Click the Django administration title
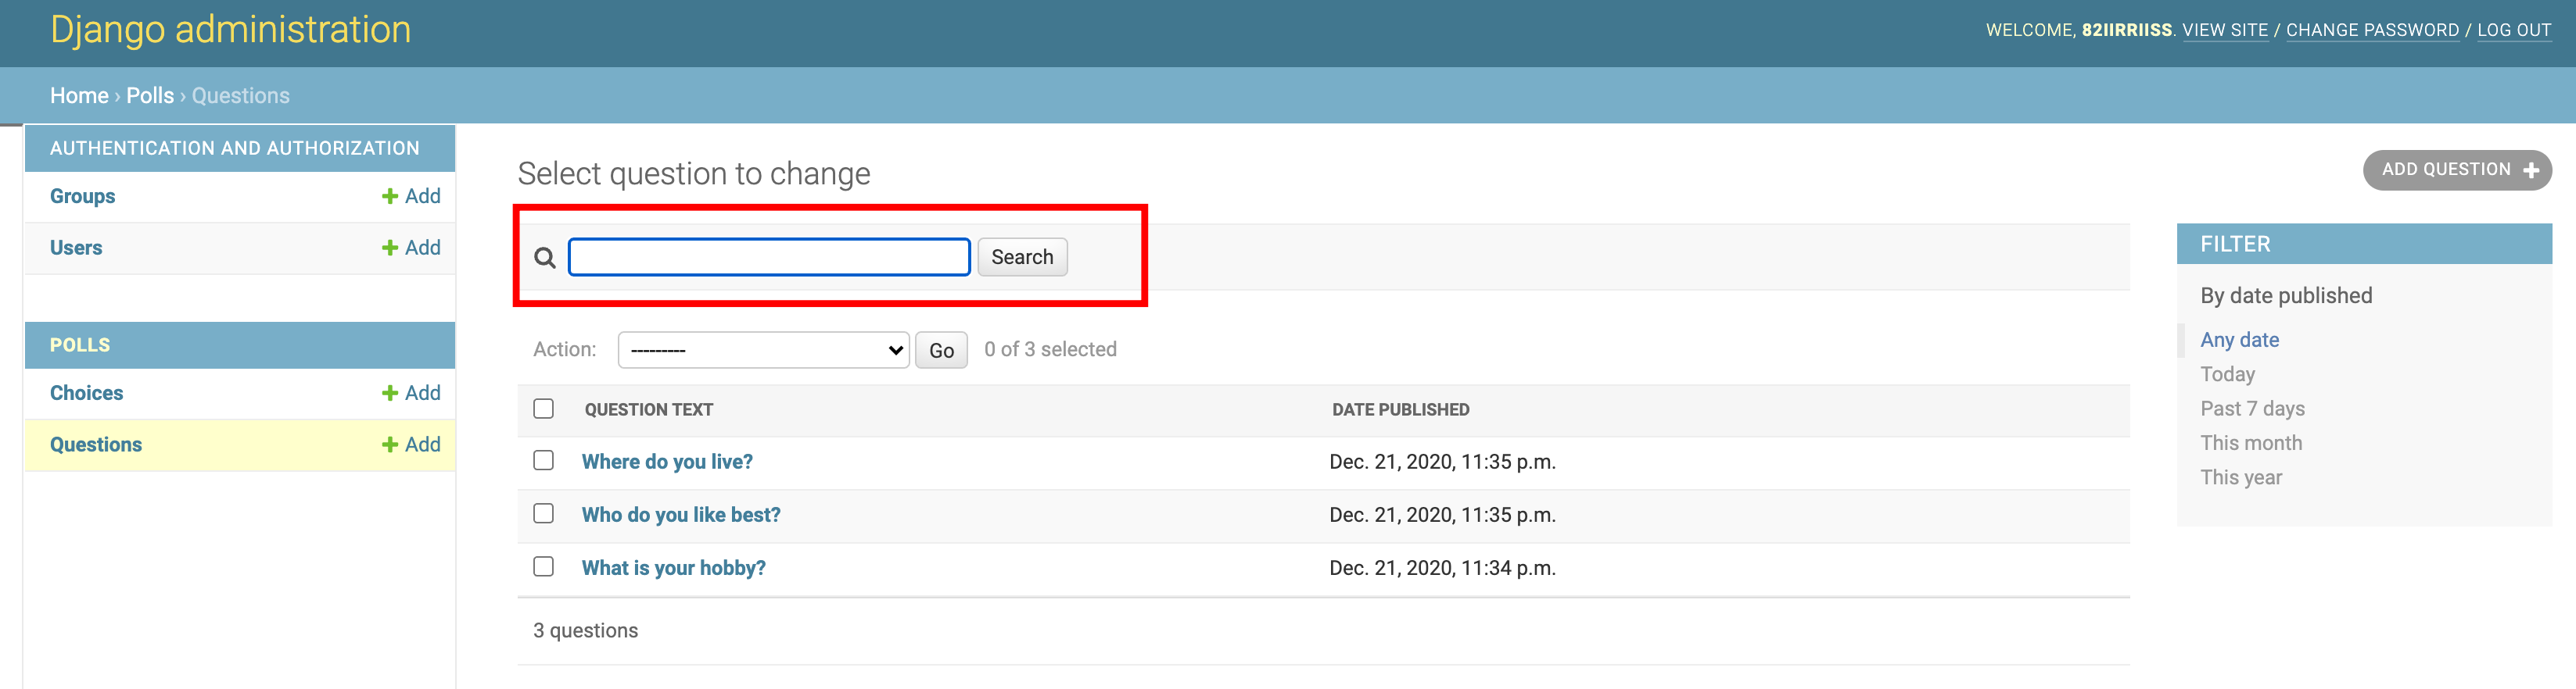Viewport: 2576px width, 689px height. point(230,30)
